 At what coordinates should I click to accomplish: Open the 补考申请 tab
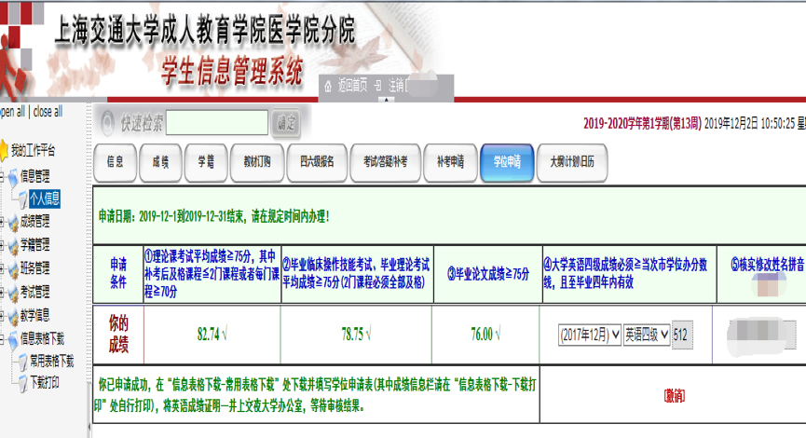tap(450, 162)
